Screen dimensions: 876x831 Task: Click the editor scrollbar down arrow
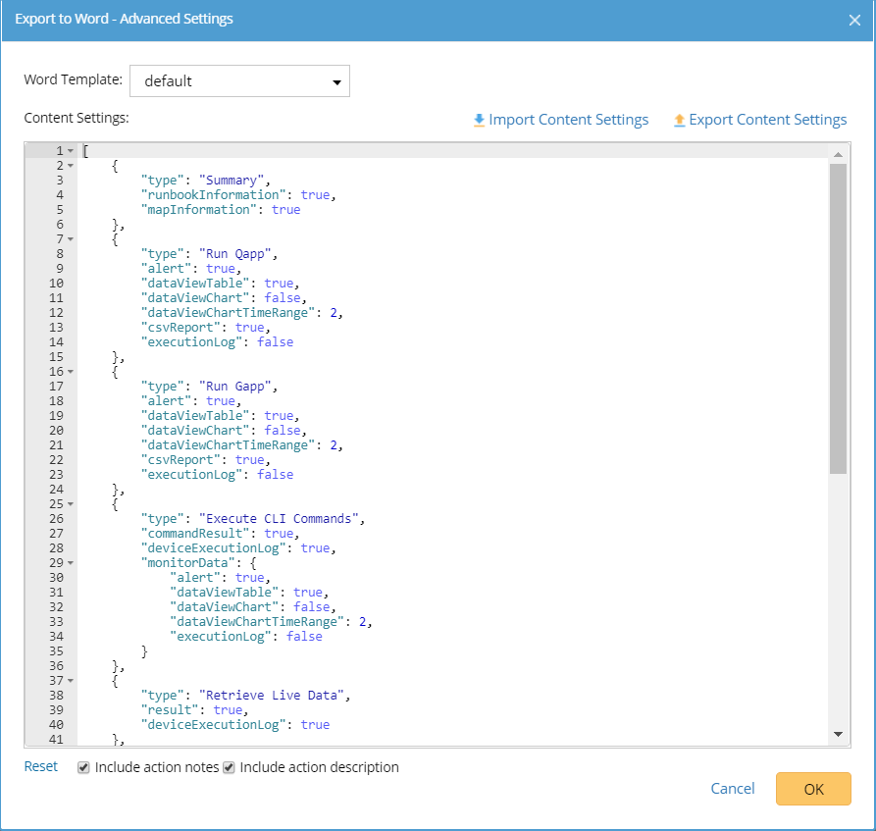coord(838,734)
